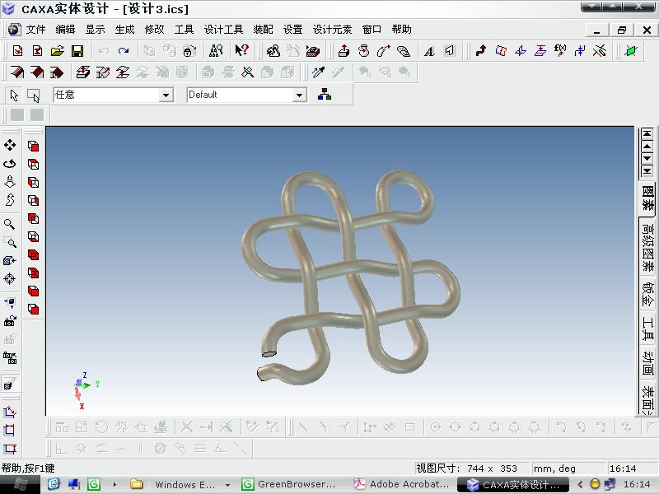The width and height of the screenshot is (659, 494).
Task: Click the 3D curve arrow tool icon
Action: pos(481,51)
